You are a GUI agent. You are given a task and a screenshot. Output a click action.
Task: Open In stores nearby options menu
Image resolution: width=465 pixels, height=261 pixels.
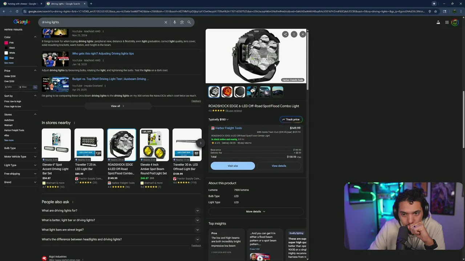(x=74, y=123)
